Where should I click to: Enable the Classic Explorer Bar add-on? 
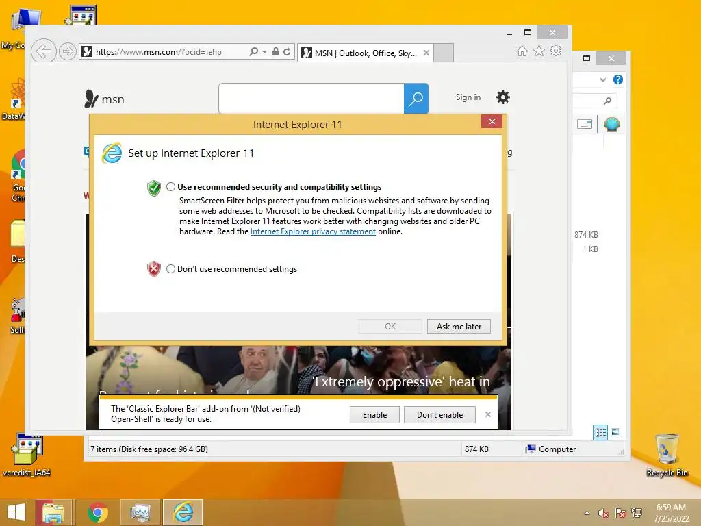coord(374,414)
